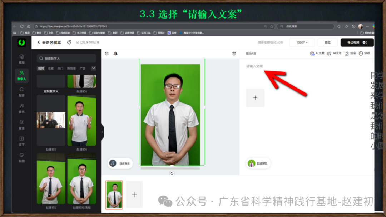
Task: Open the 模版 (template) sidebar panel
Action: click(21, 59)
